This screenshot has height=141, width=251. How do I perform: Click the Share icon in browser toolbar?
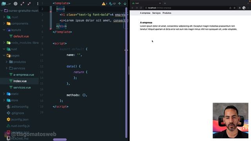(230, 8)
